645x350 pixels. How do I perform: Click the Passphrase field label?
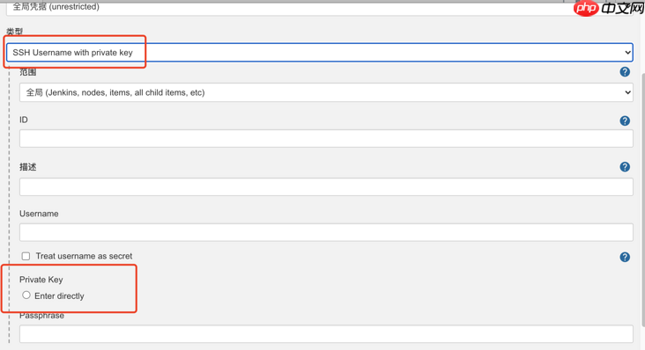(x=41, y=316)
